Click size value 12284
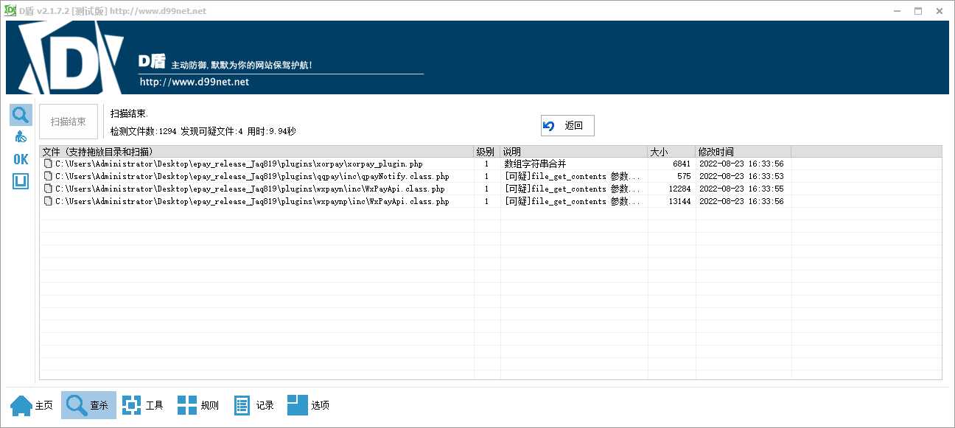The image size is (955, 428). (679, 189)
